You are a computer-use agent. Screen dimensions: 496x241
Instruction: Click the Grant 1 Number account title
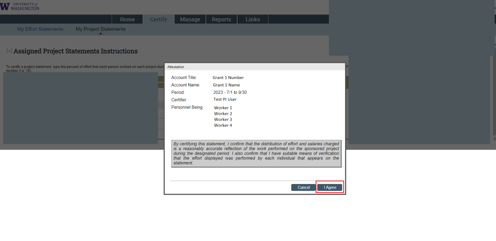click(228, 78)
